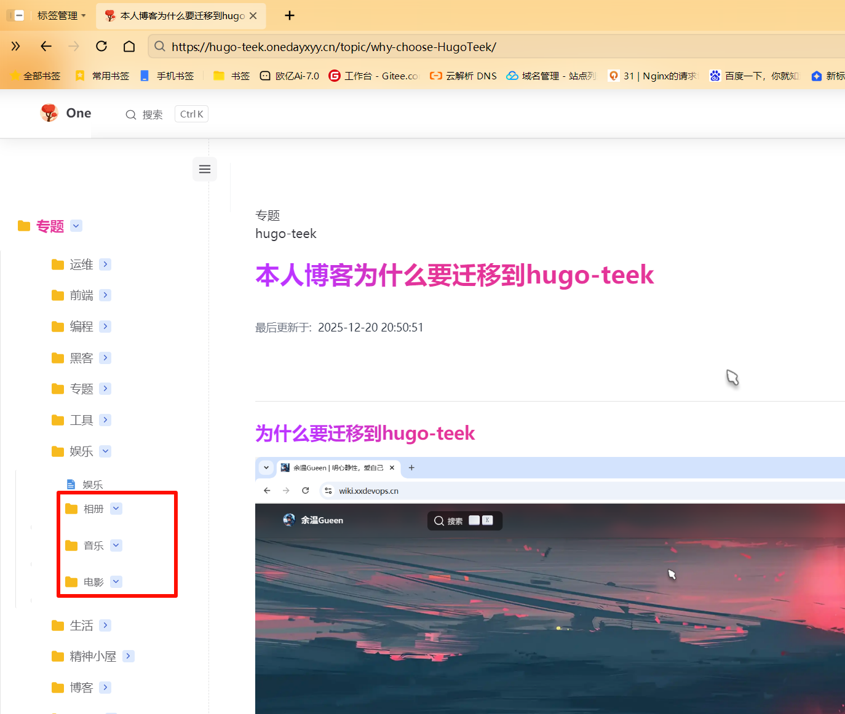Click the One site logo icon
Viewport: 845px width, 714px height.
point(49,113)
